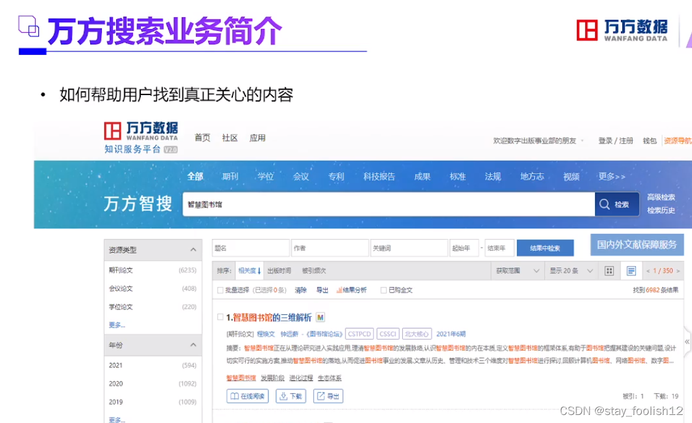692x423 pixels.
Task: Click author 程焕文
Action: point(266,334)
